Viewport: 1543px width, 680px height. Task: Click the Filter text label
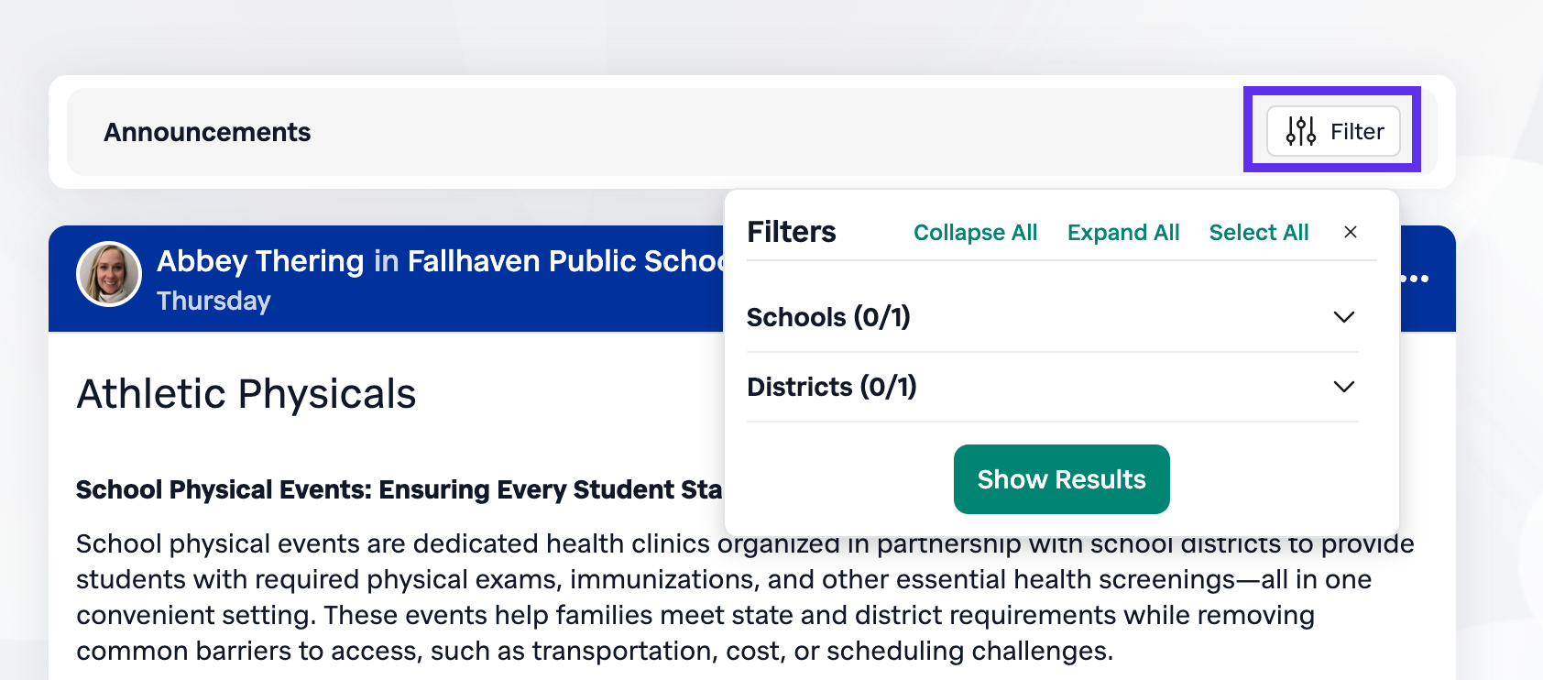click(x=1357, y=132)
